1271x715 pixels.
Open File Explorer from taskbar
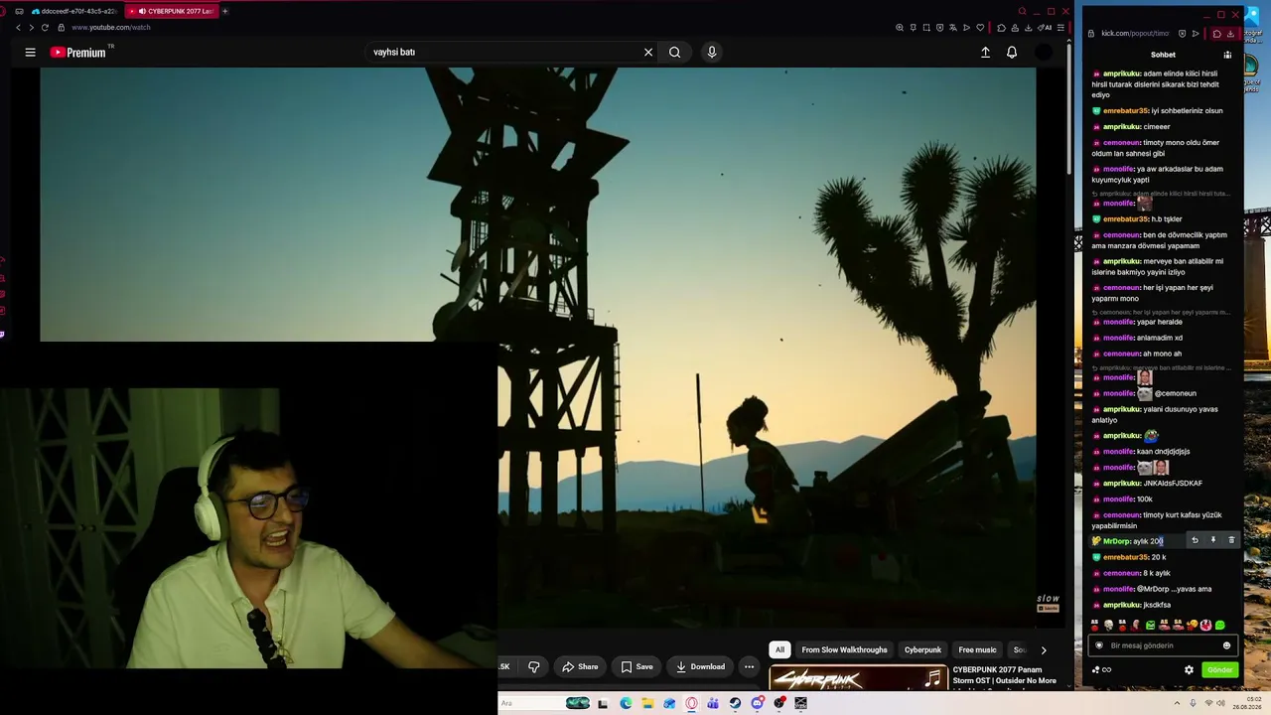(x=647, y=703)
